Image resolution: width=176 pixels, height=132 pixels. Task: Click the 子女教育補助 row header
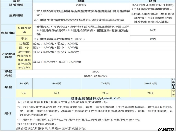[x=8, y=56]
